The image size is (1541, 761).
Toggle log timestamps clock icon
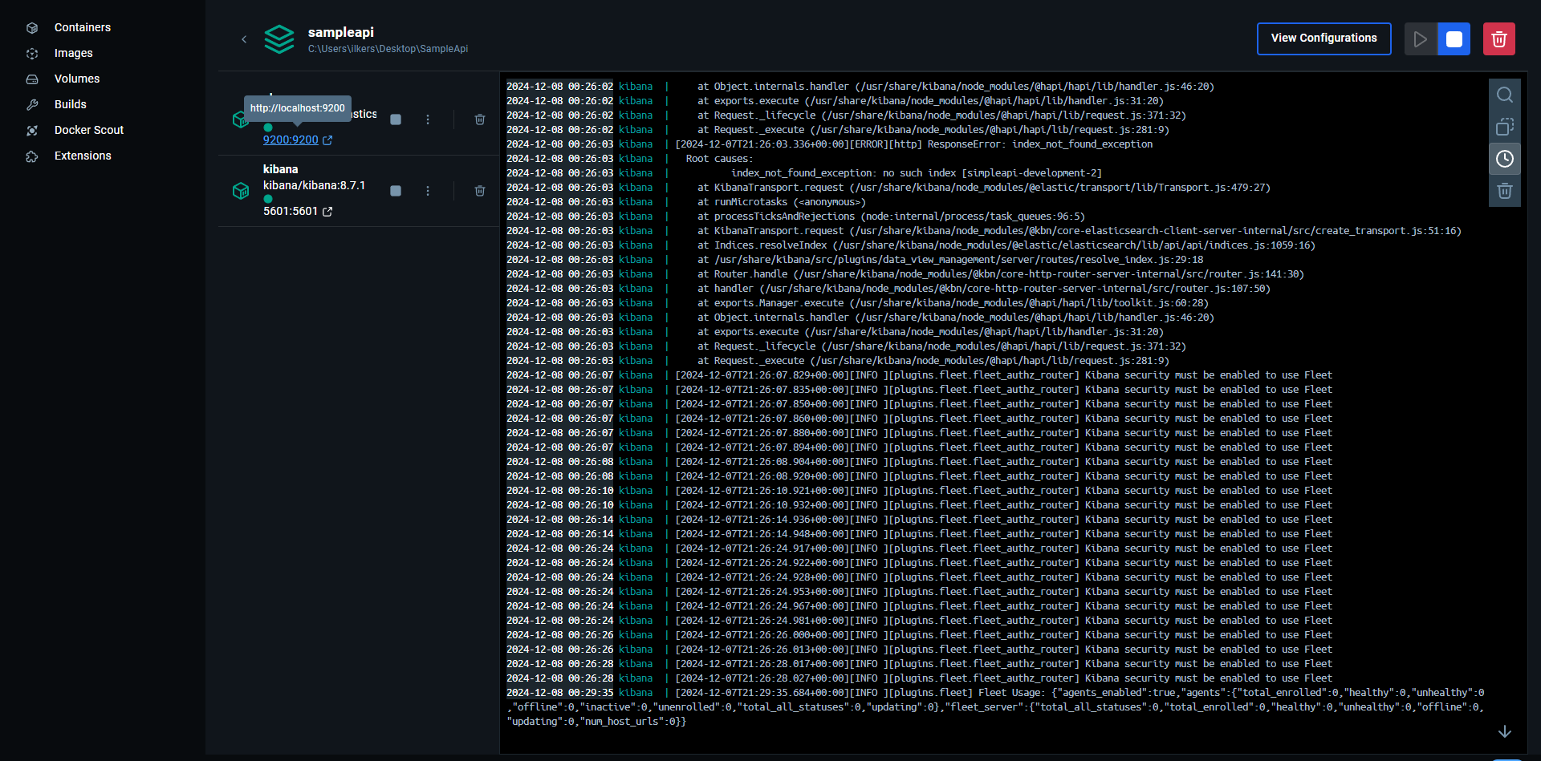pyautogui.click(x=1505, y=159)
